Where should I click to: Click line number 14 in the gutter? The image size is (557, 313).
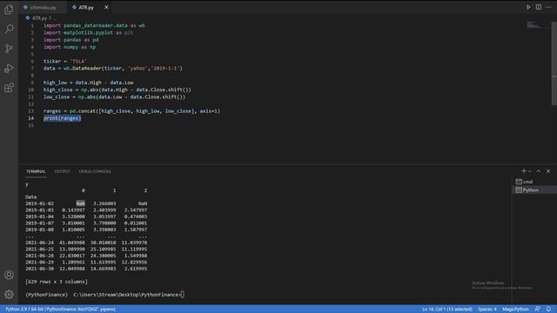coord(31,118)
